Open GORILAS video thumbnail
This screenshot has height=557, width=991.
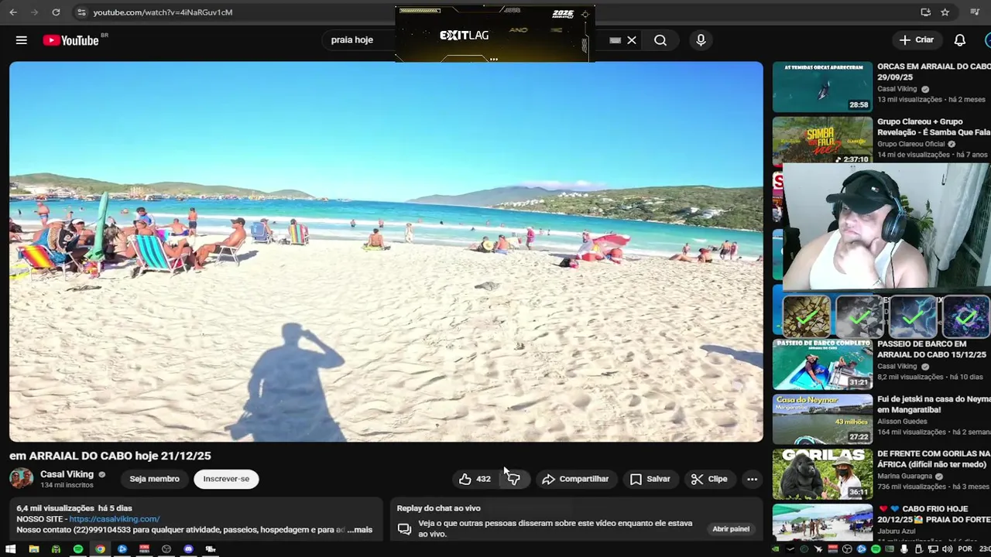click(x=822, y=473)
